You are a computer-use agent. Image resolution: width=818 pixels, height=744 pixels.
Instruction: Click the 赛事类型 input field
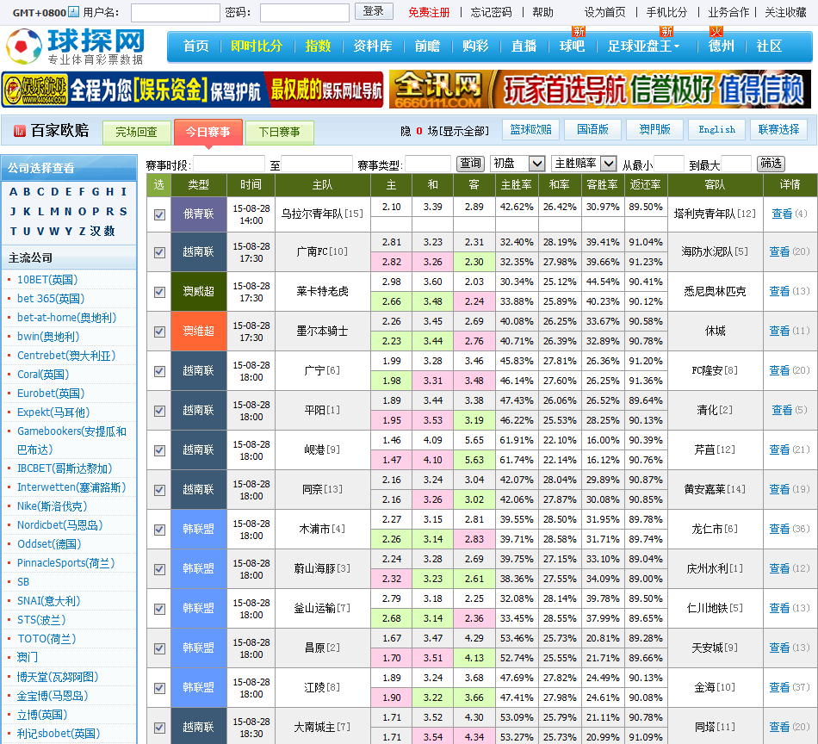click(x=427, y=164)
